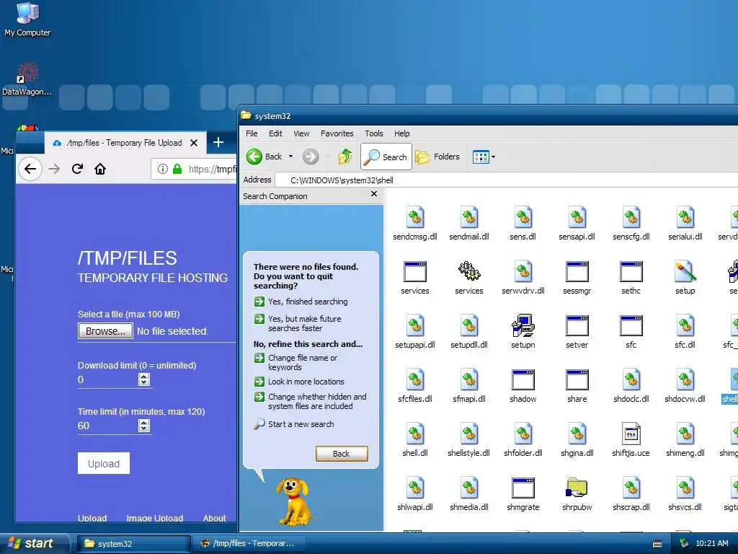Select the shiftjis.uce file icon
Image resolution: width=738 pixels, height=554 pixels.
coord(631,440)
